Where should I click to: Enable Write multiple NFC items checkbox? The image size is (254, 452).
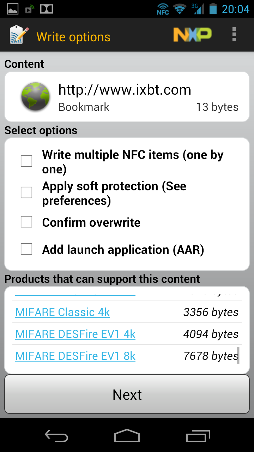[x=26, y=161]
